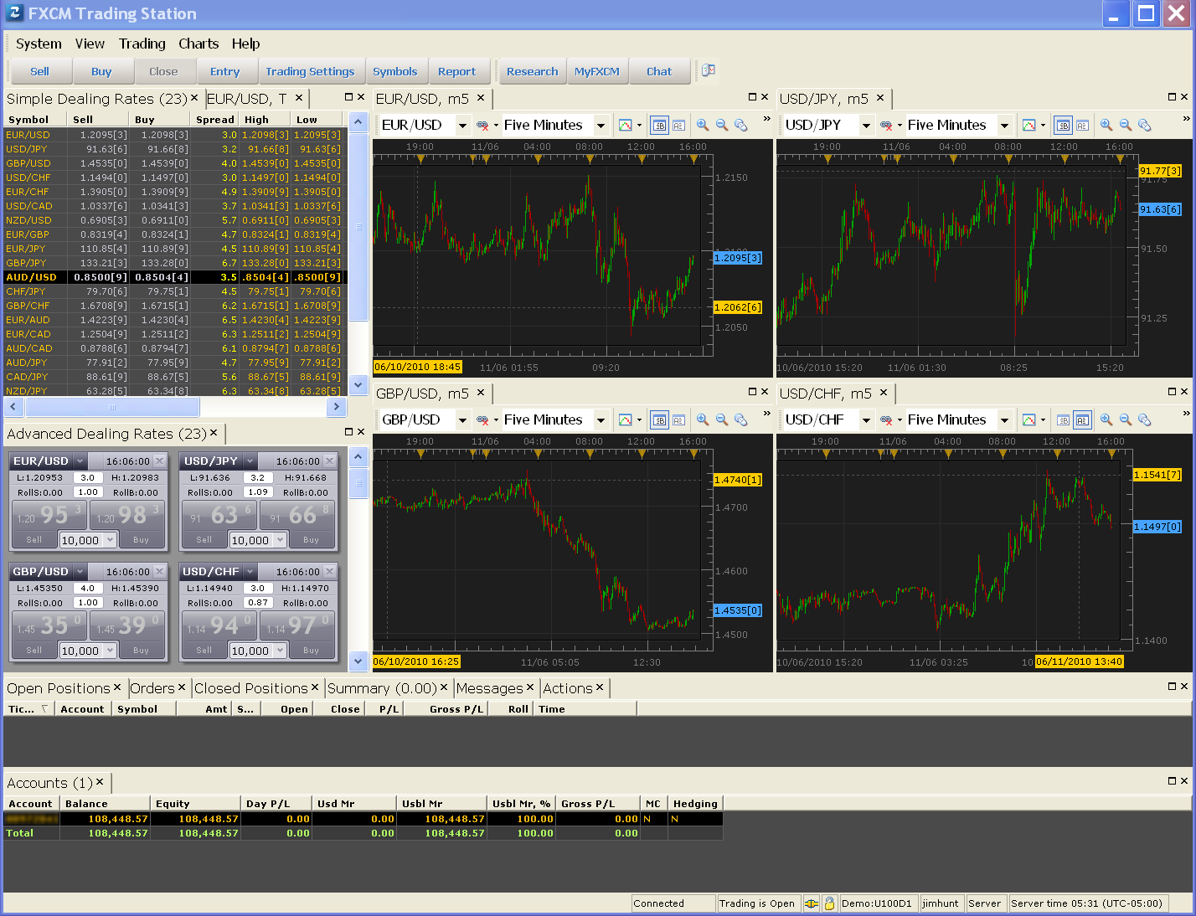Open the GBP/USD symbol dropdown on chart
The width and height of the screenshot is (1196, 916).
click(462, 420)
